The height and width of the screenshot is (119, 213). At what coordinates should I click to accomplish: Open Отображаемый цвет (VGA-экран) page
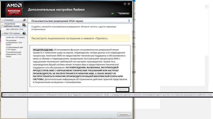[x=14, y=48]
